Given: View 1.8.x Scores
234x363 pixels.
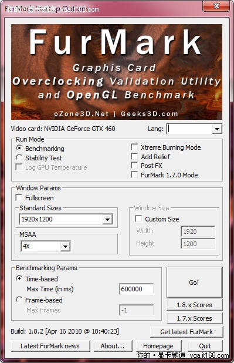Looking at the screenshot, I should click(195, 305).
